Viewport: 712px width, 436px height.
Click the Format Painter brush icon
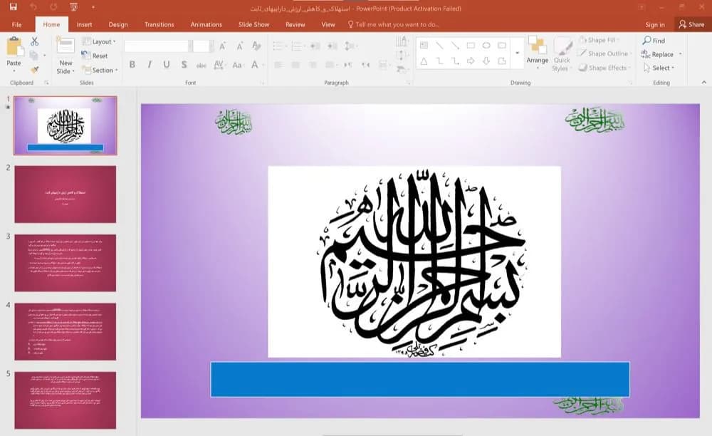click(34, 70)
